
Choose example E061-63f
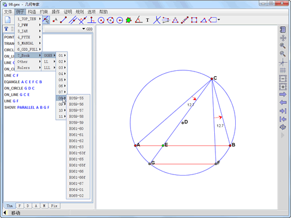click(78, 153)
